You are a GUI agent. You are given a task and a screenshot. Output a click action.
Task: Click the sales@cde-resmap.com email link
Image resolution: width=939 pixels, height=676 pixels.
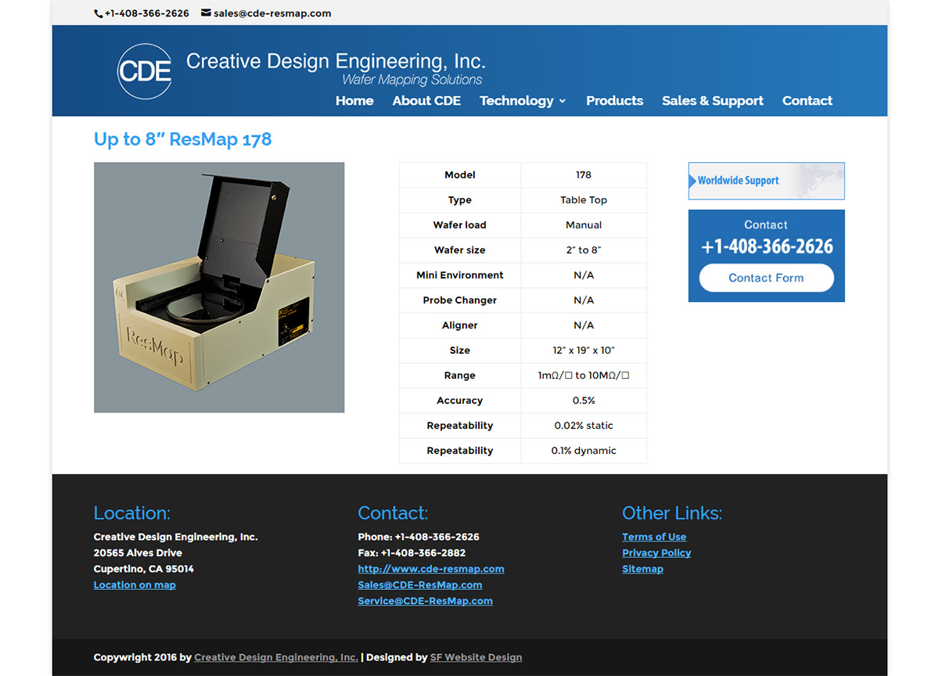tap(272, 13)
